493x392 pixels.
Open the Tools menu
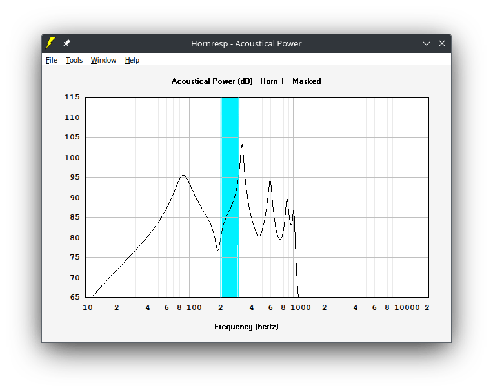[74, 60]
